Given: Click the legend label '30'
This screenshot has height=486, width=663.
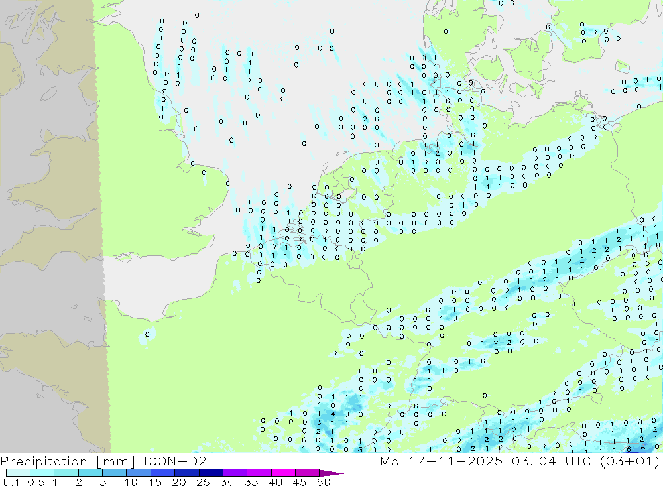Looking at the screenshot, I should 227,482.
